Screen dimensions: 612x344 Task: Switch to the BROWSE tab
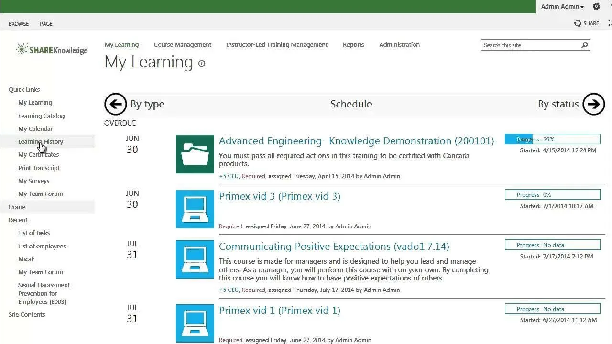[x=18, y=23]
